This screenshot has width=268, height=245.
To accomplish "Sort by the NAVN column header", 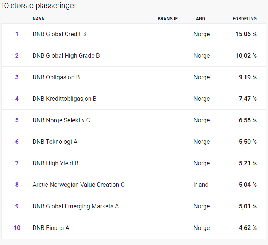I will (38, 19).
